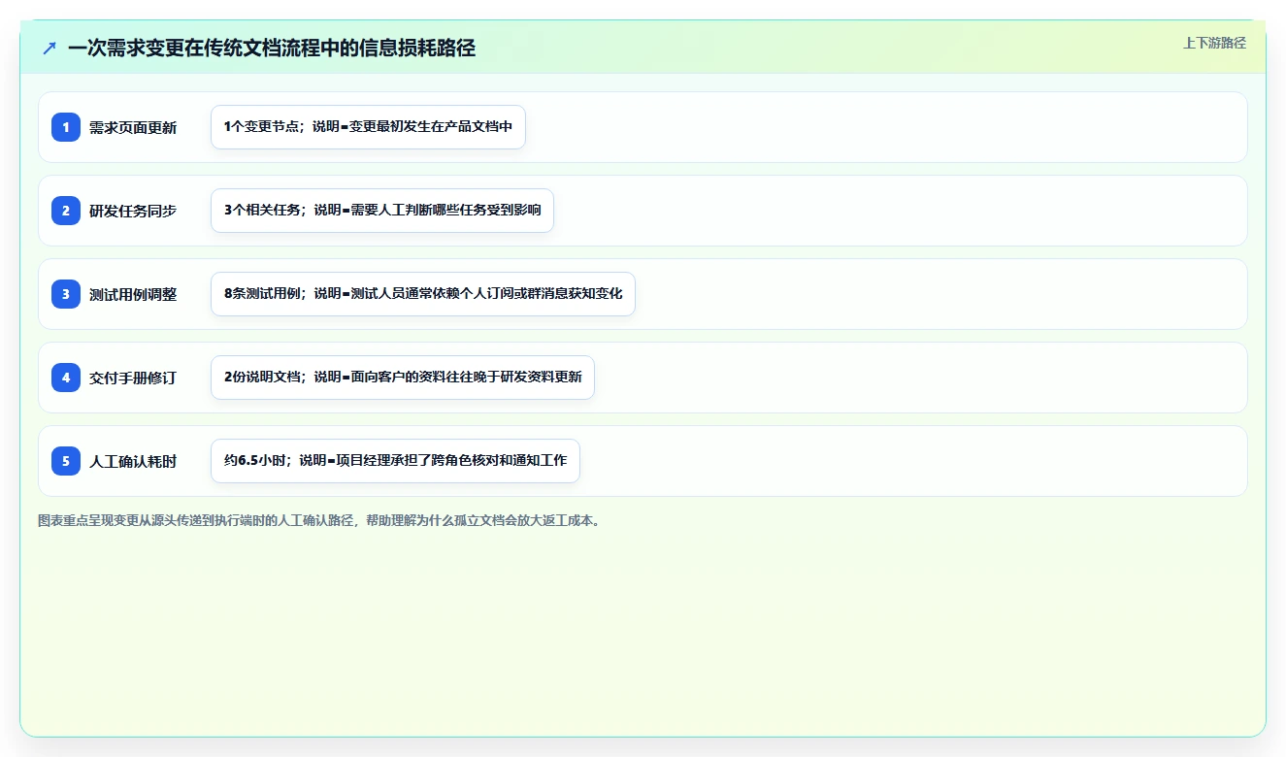Click the title 一次需求变更在传统文档流程中的信息损耗路径
The height and width of the screenshot is (757, 1286).
pos(272,48)
